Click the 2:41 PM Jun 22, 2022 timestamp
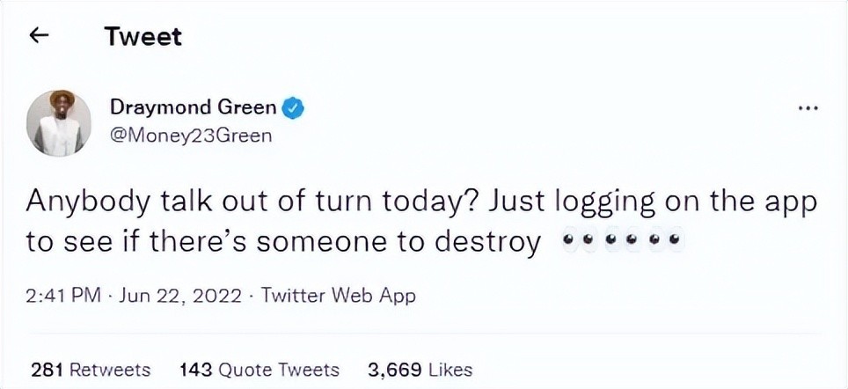Image resolution: width=848 pixels, height=389 pixels. pyautogui.click(x=133, y=296)
